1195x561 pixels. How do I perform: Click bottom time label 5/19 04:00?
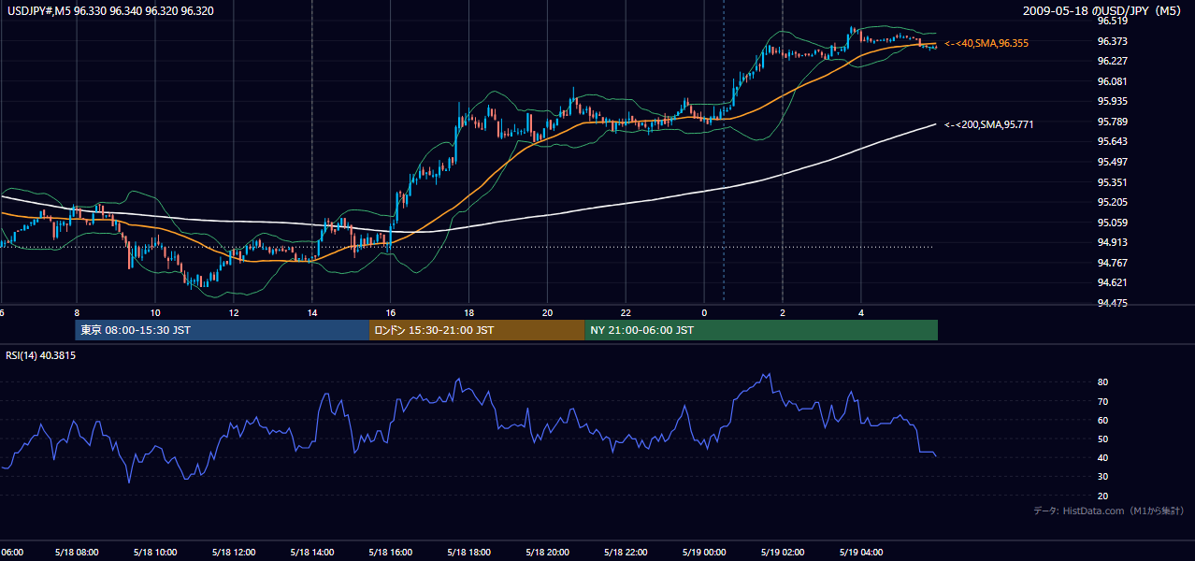coord(861,552)
